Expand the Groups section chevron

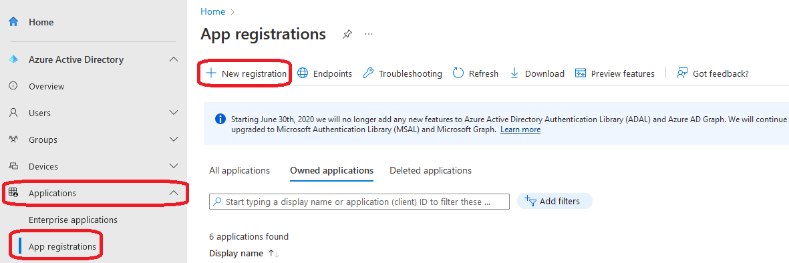tap(174, 140)
